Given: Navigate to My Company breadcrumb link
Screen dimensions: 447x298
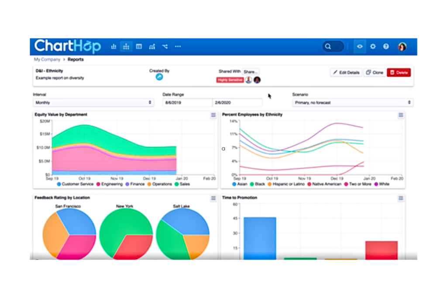Looking at the screenshot, I should click(46, 59).
